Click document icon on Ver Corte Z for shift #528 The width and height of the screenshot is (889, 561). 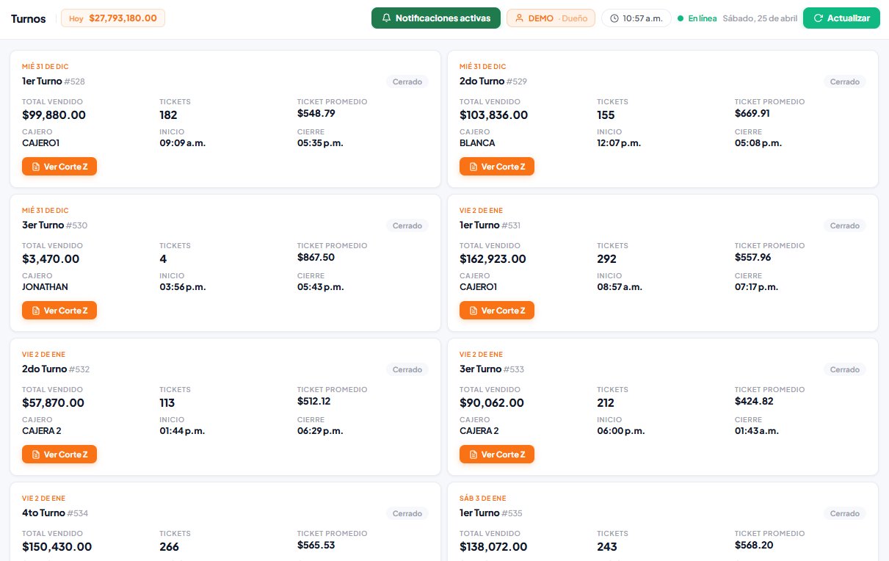[x=36, y=167]
